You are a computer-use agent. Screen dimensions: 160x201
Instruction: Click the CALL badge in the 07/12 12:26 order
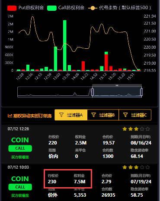click(20, 148)
